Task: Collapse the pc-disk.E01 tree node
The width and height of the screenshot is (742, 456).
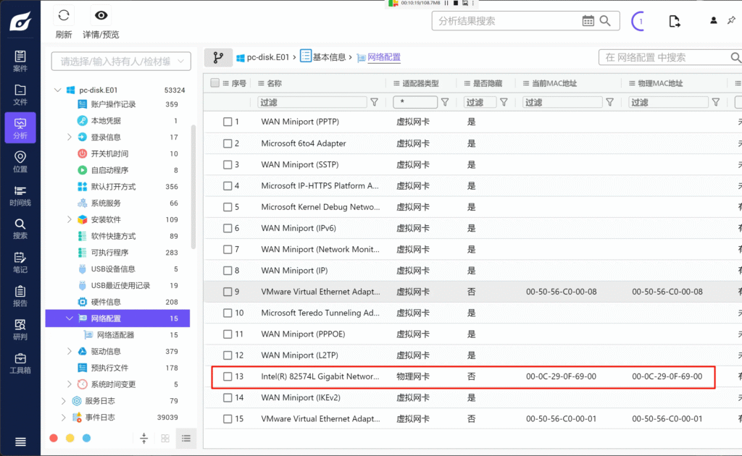Action: tap(58, 90)
